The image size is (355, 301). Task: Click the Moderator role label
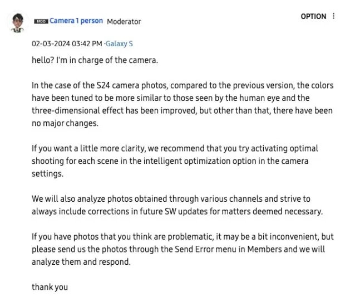(x=124, y=21)
